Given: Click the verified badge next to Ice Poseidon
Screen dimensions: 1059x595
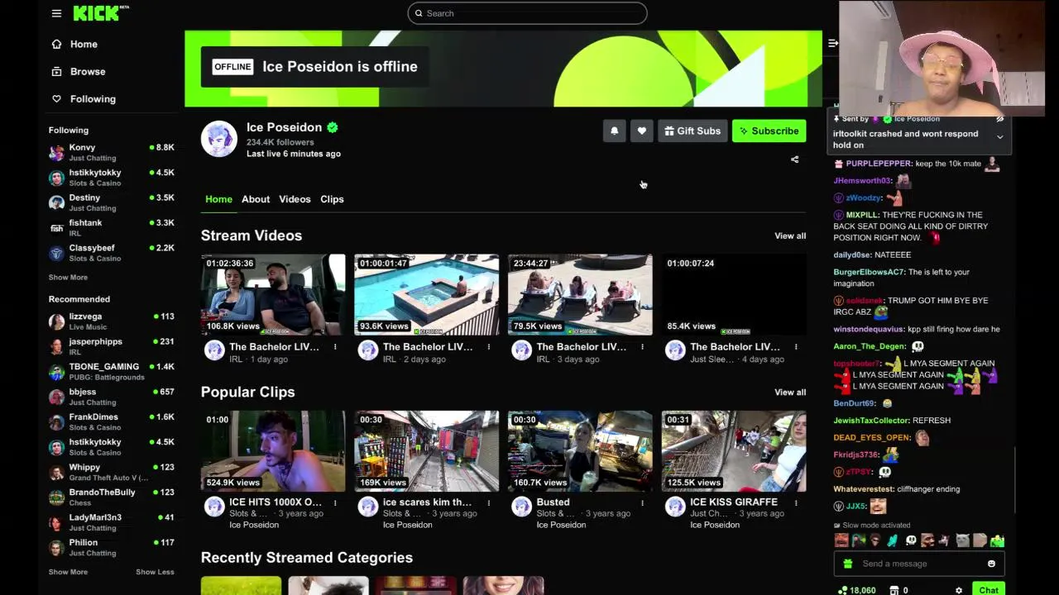Looking at the screenshot, I should tap(333, 127).
